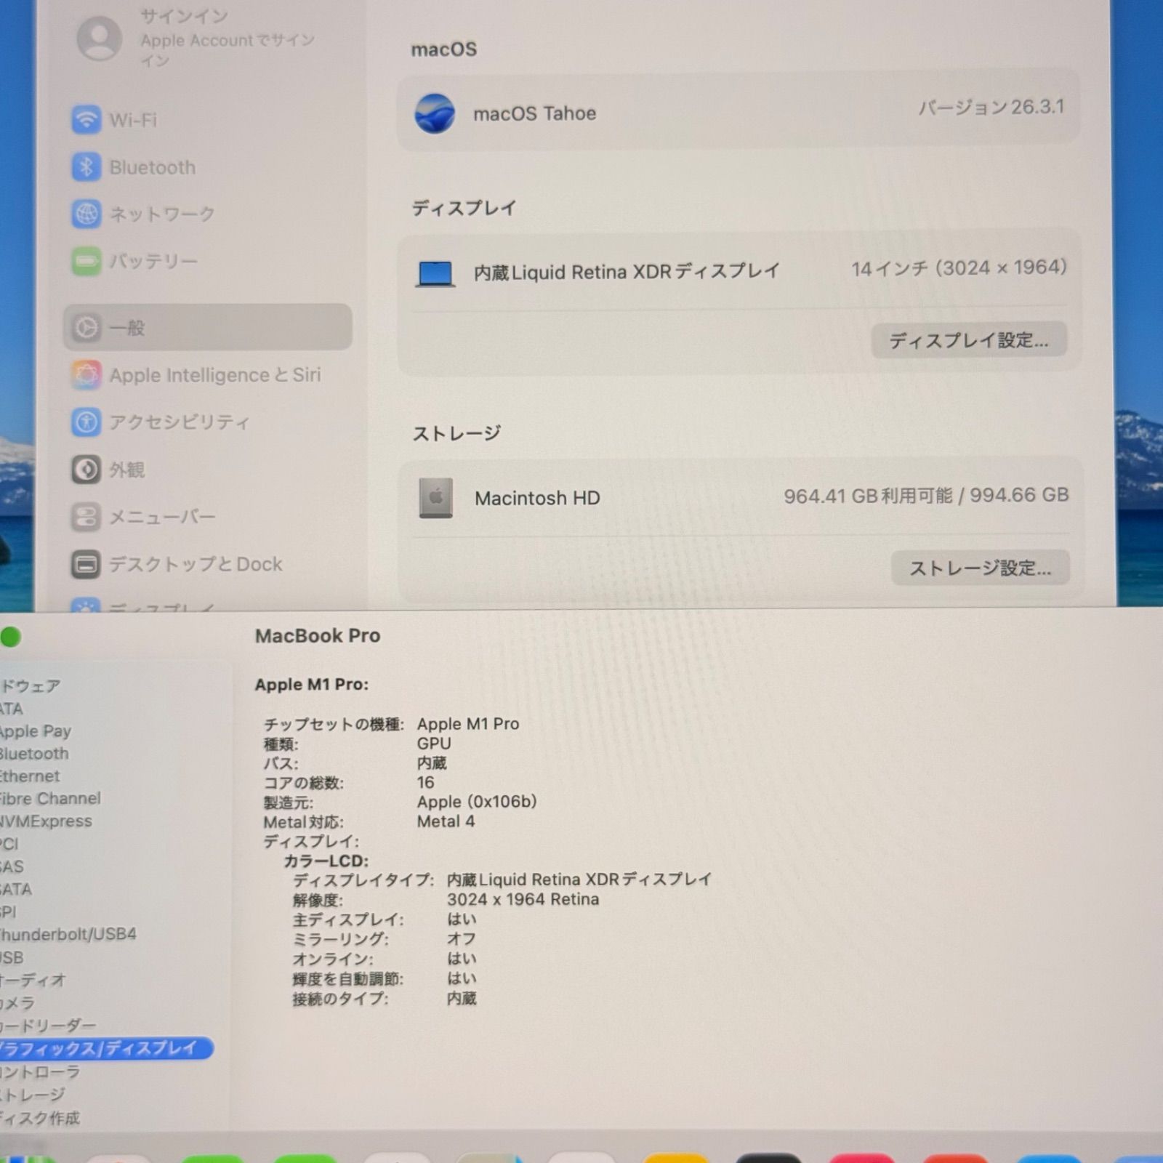
Task: Select オーディオ in hardware list
Action: (x=33, y=980)
